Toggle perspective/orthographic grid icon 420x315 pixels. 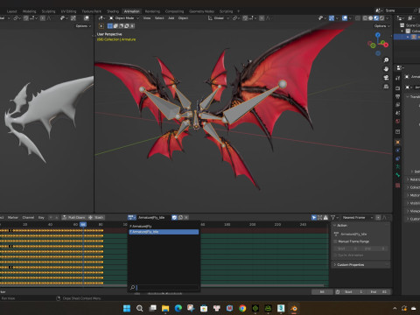point(386,87)
